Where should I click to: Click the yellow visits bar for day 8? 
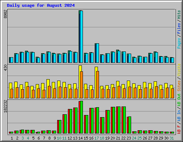pos(48,89)
